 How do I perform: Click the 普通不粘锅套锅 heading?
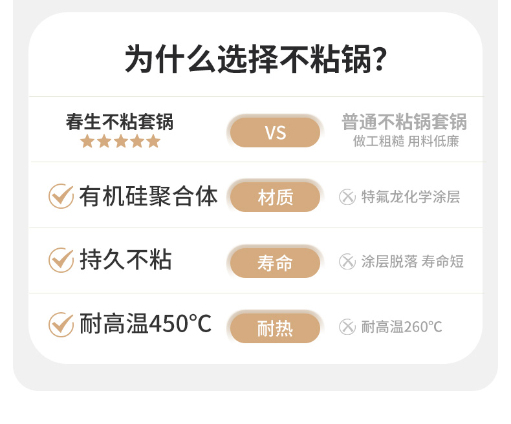click(x=404, y=122)
